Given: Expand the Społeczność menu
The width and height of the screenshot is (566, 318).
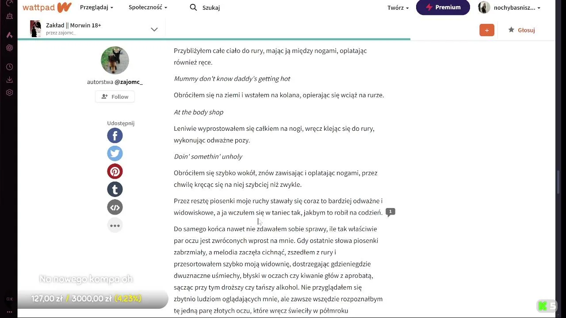Looking at the screenshot, I should coord(148,8).
